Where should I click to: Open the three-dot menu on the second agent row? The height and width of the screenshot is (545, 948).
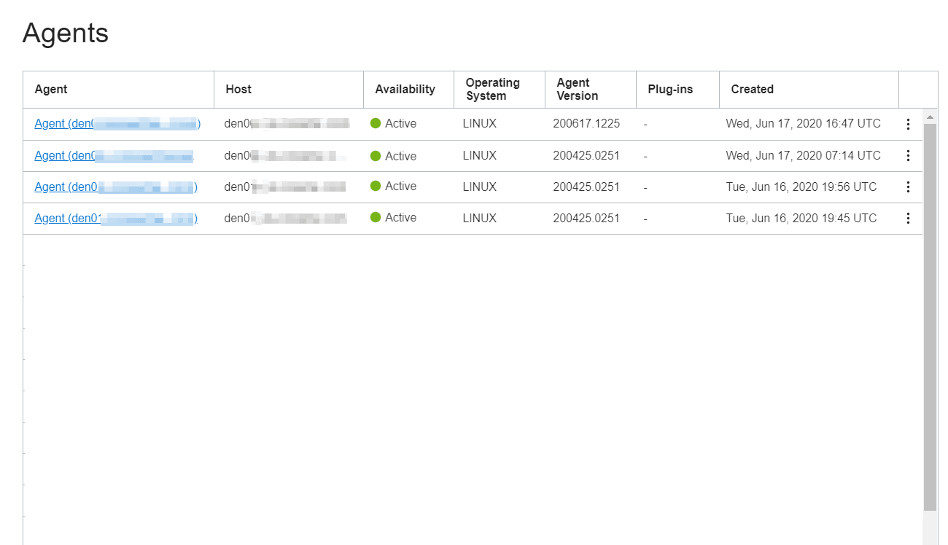pos(908,155)
